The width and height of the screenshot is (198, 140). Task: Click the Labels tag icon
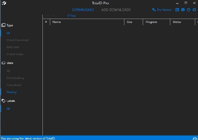pyautogui.click(x=3, y=101)
